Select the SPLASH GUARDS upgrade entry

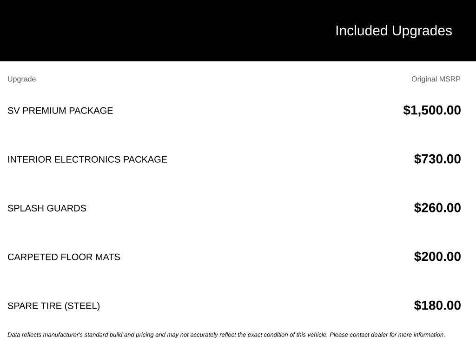pyautogui.click(x=47, y=208)
